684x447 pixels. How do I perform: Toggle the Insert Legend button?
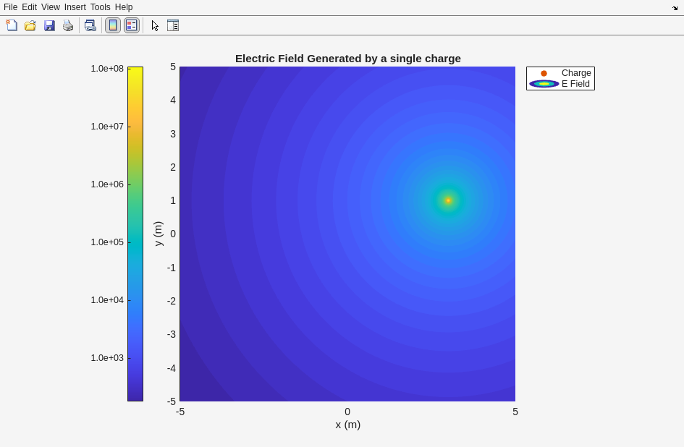(131, 25)
